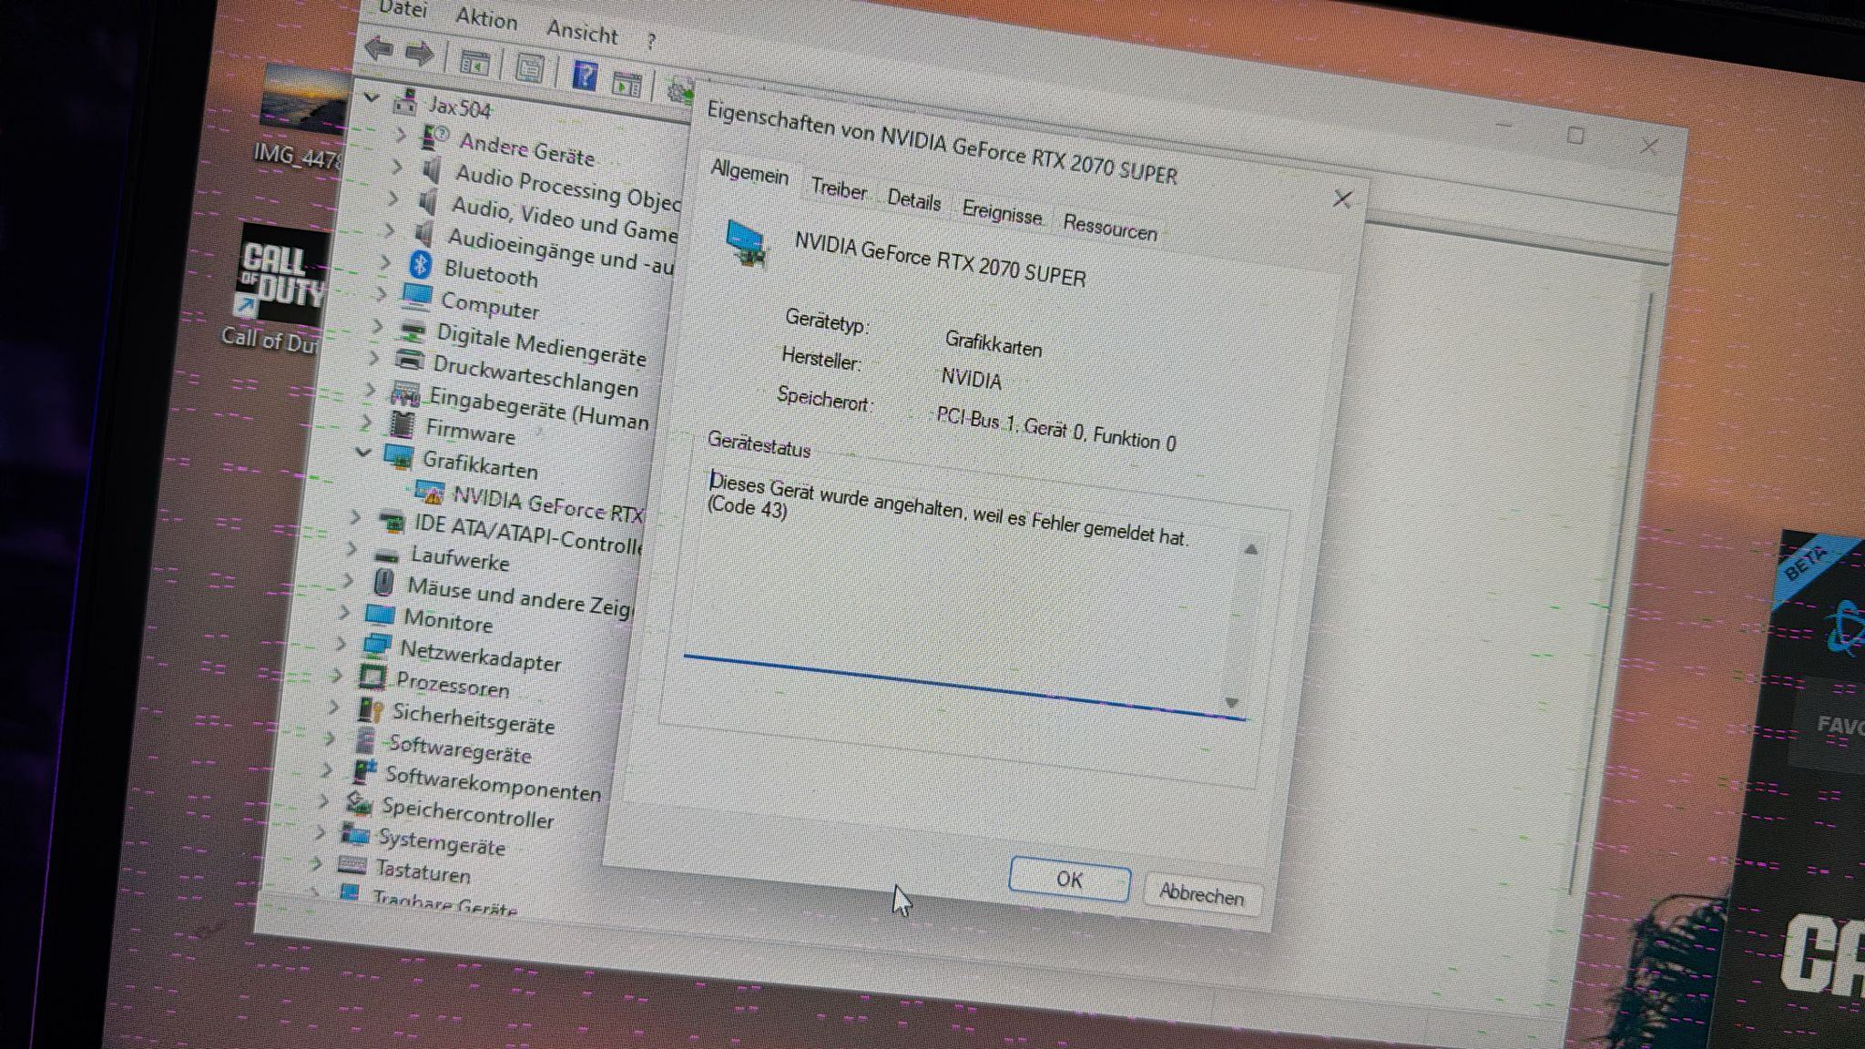Click the show/hide console tree icon
The image size is (1865, 1049).
(x=474, y=63)
